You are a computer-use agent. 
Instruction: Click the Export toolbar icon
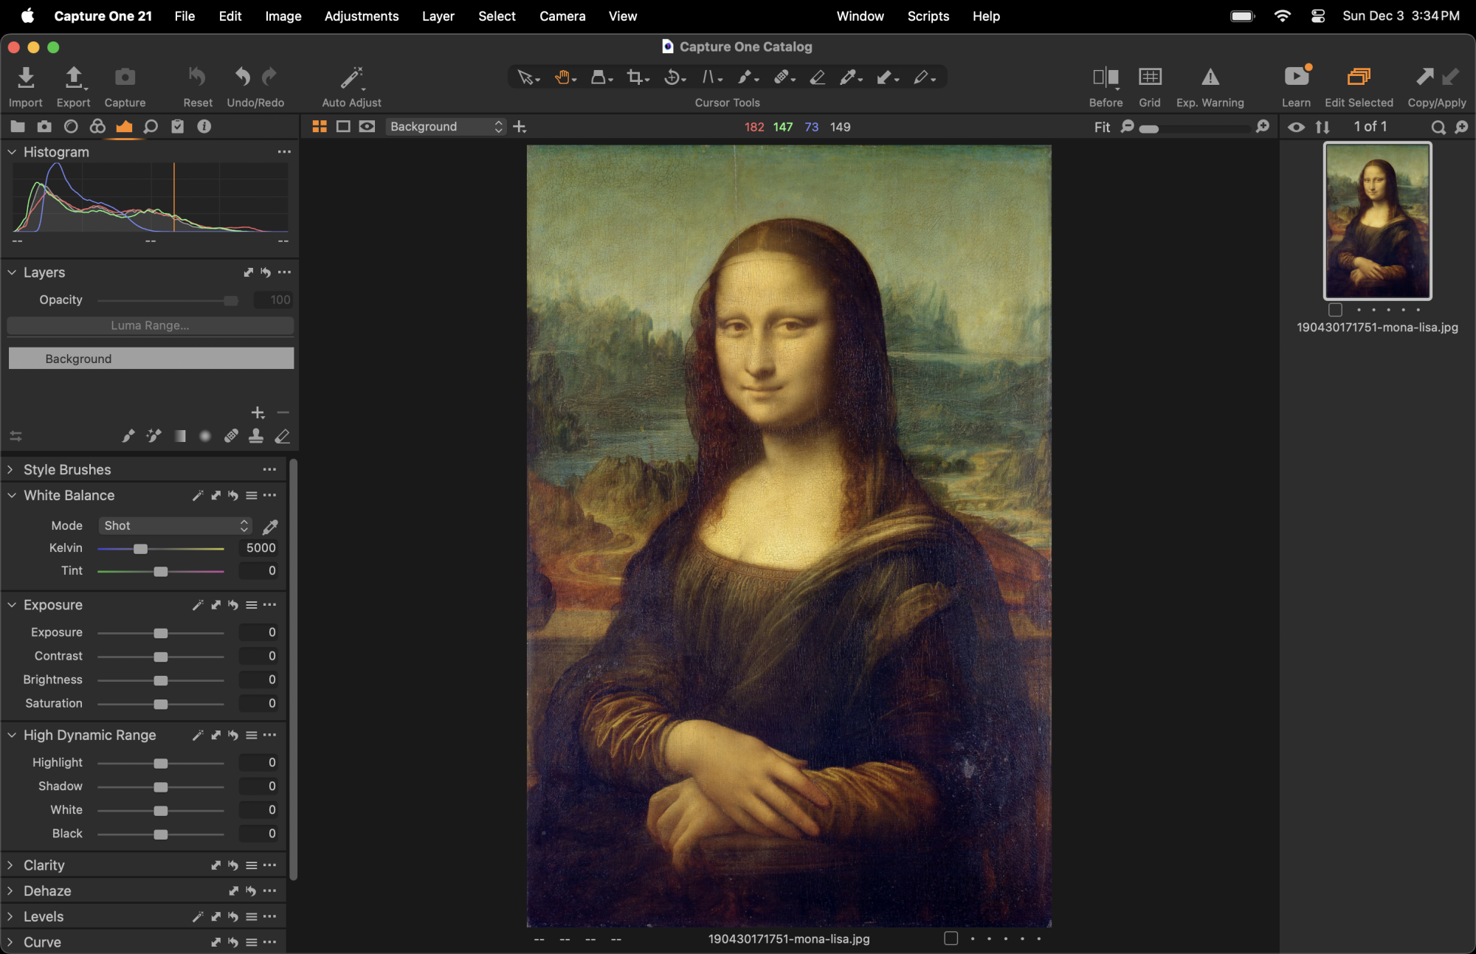coord(74,77)
